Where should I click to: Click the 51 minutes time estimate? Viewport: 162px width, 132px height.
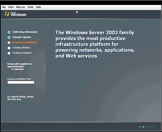click(17, 69)
